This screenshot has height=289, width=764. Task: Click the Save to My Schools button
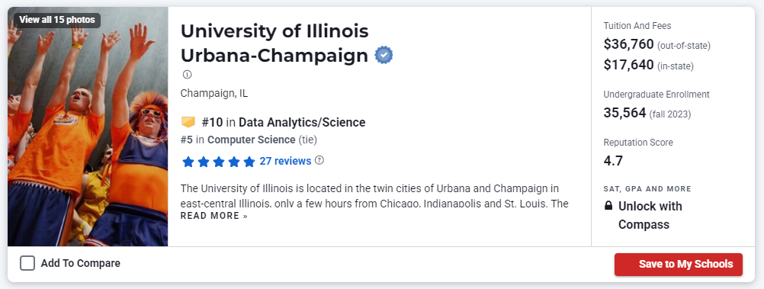pos(679,264)
